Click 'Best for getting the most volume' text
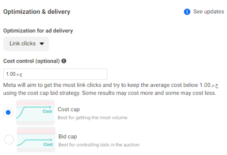Viewport: 227px width, 155px height. point(92,118)
